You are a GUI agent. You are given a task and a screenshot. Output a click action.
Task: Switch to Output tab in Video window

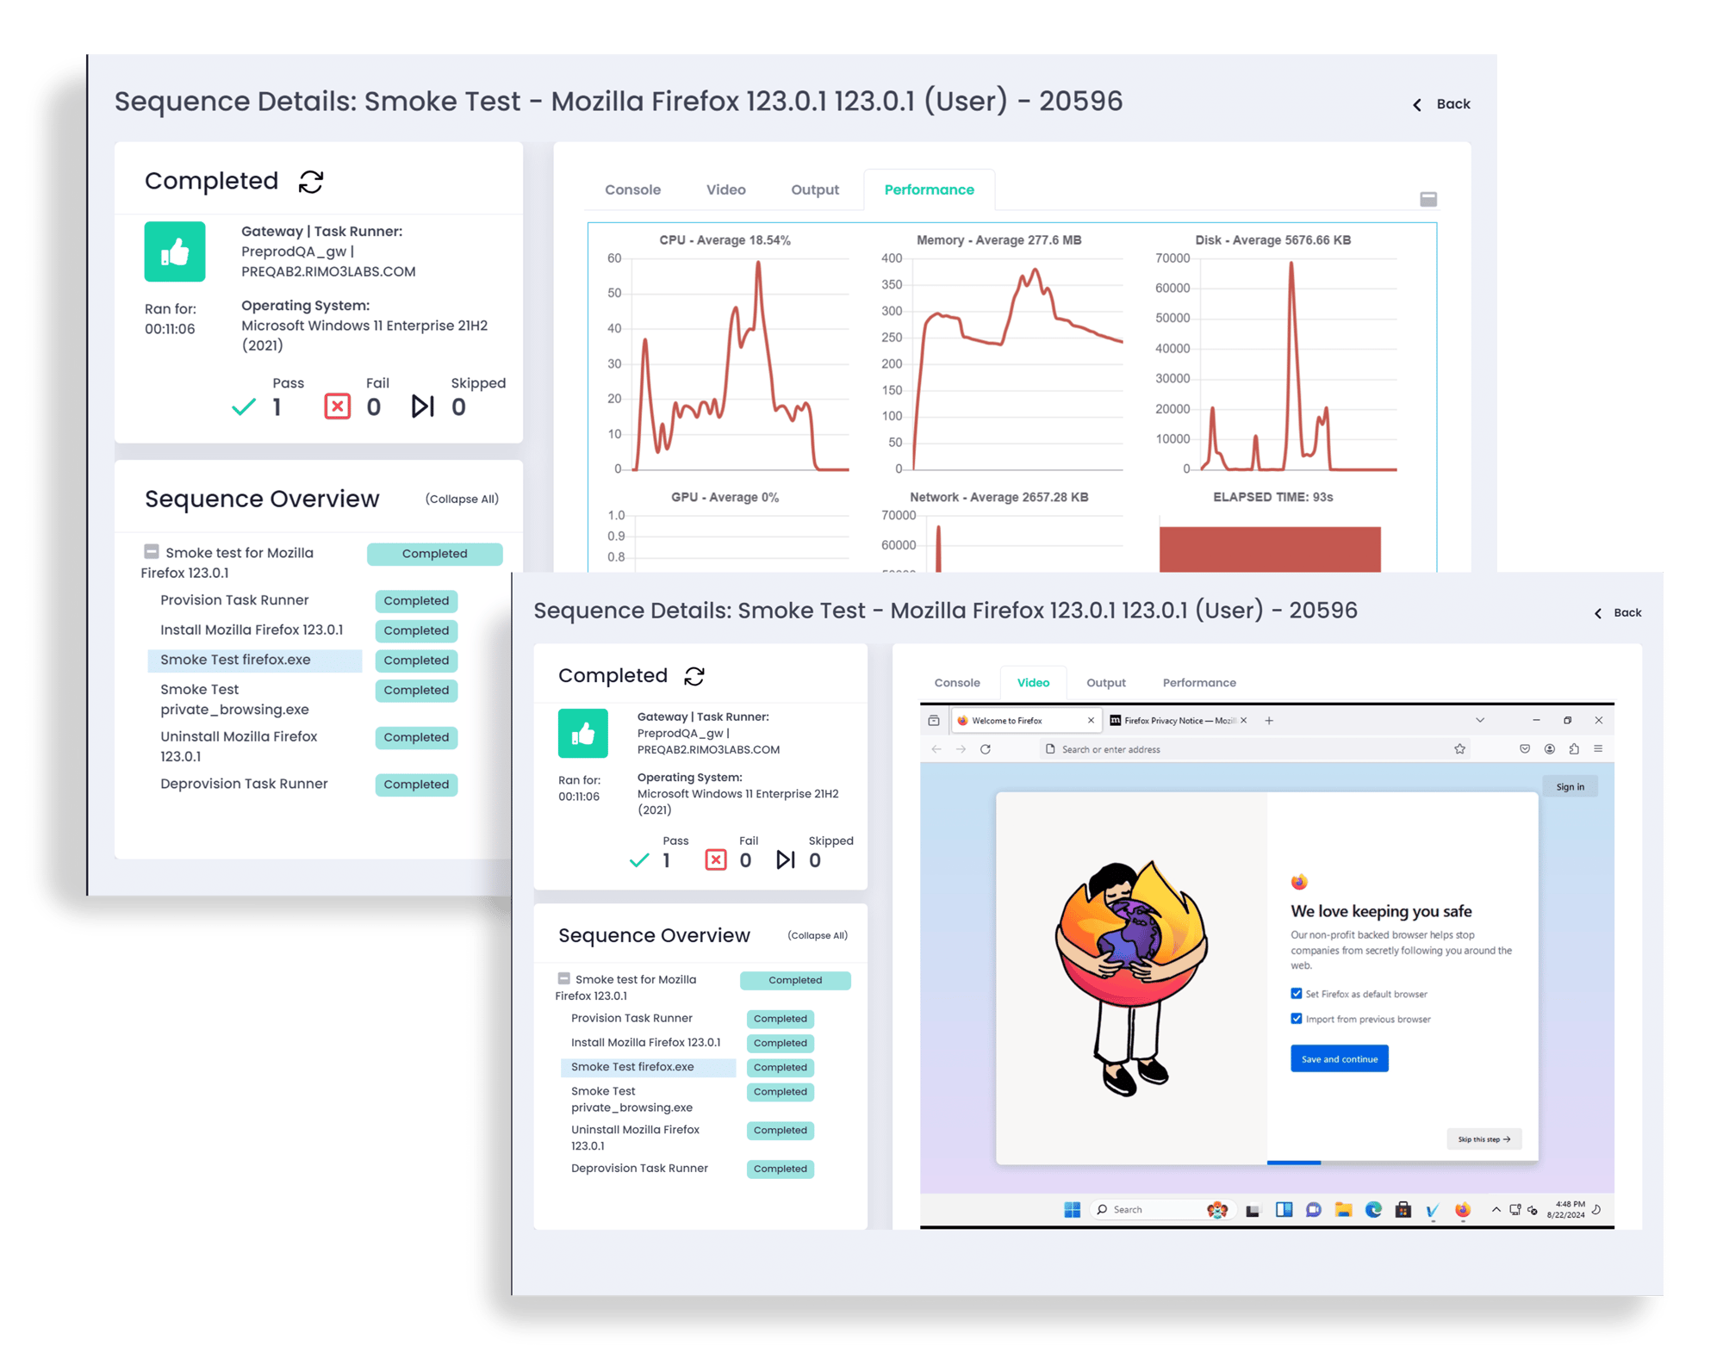coord(1106,683)
